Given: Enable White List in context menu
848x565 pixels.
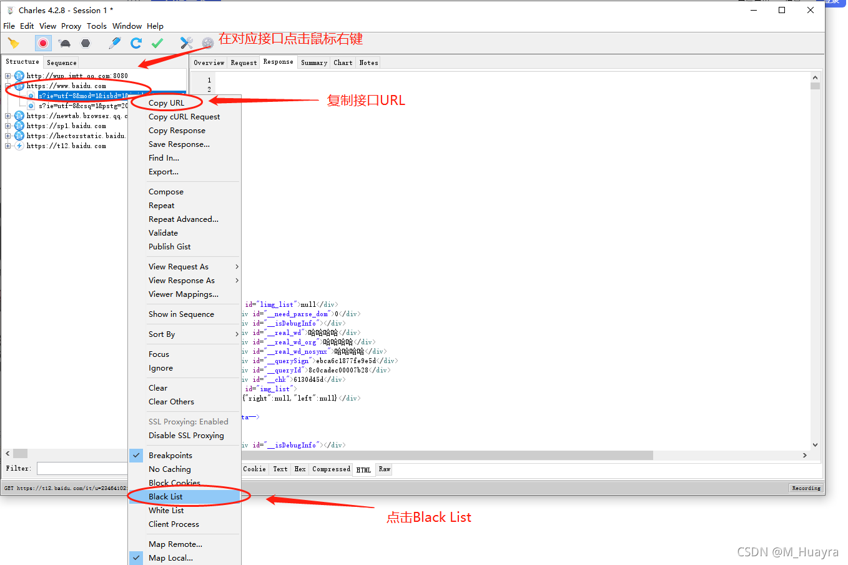Looking at the screenshot, I should [x=184, y=511].
